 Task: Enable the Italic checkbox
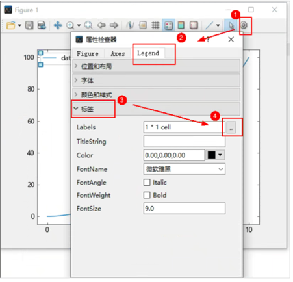point(147,182)
